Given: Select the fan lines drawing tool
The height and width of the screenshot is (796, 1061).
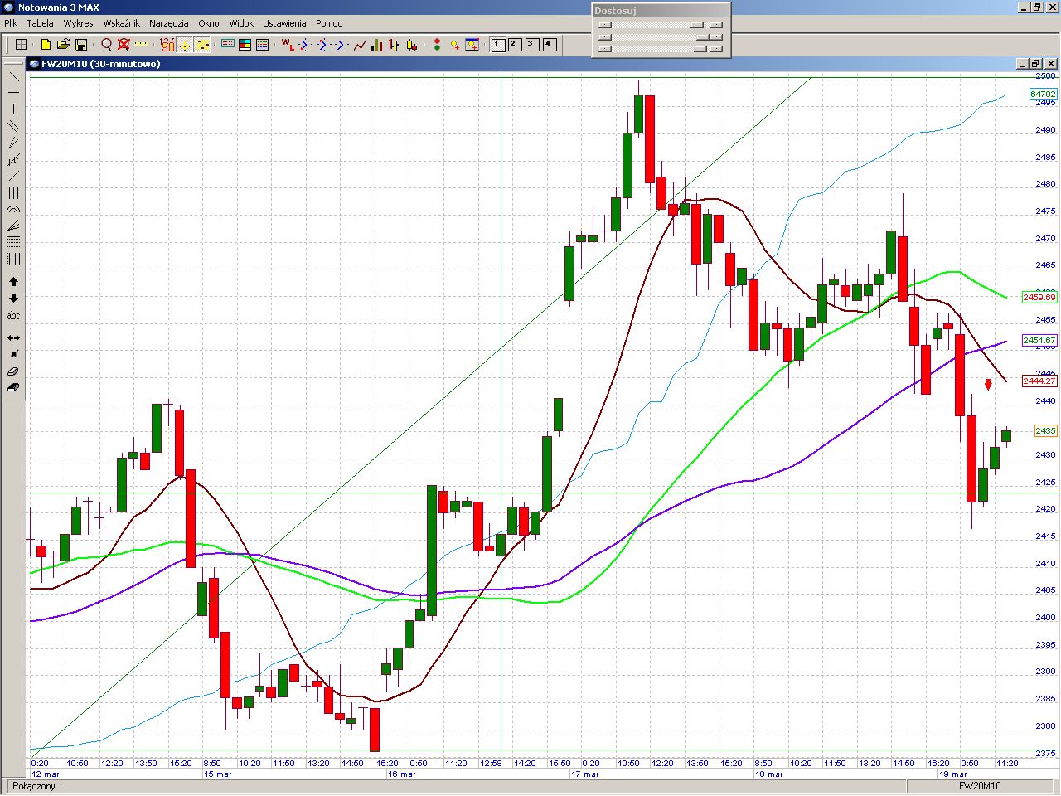Looking at the screenshot, I should tap(13, 226).
